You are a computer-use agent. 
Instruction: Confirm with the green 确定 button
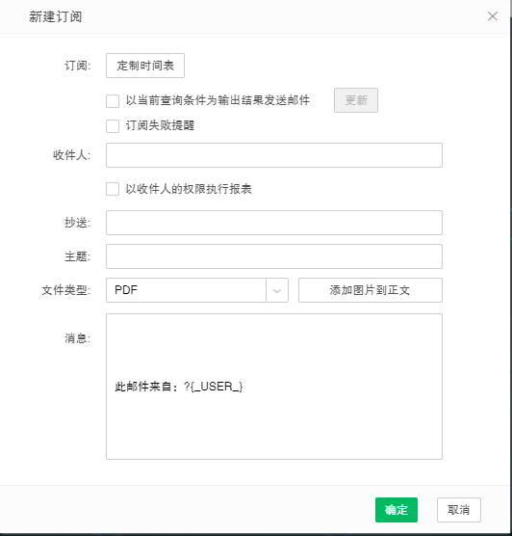click(397, 510)
